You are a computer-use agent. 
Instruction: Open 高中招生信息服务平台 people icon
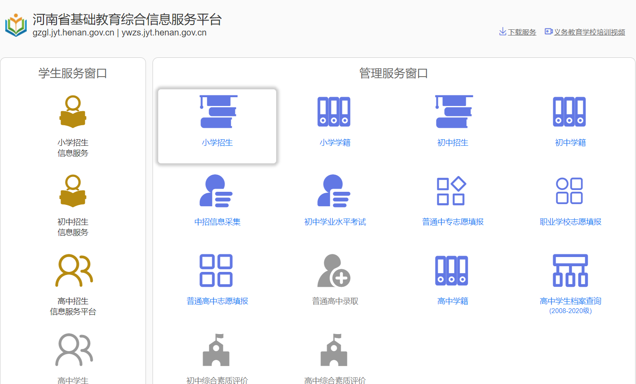pyautogui.click(x=74, y=271)
